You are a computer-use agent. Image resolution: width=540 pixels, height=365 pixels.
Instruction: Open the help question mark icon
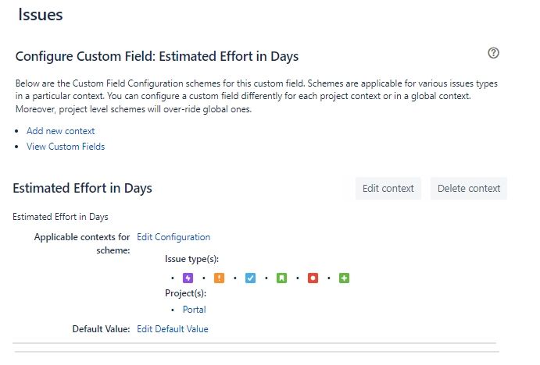(493, 53)
